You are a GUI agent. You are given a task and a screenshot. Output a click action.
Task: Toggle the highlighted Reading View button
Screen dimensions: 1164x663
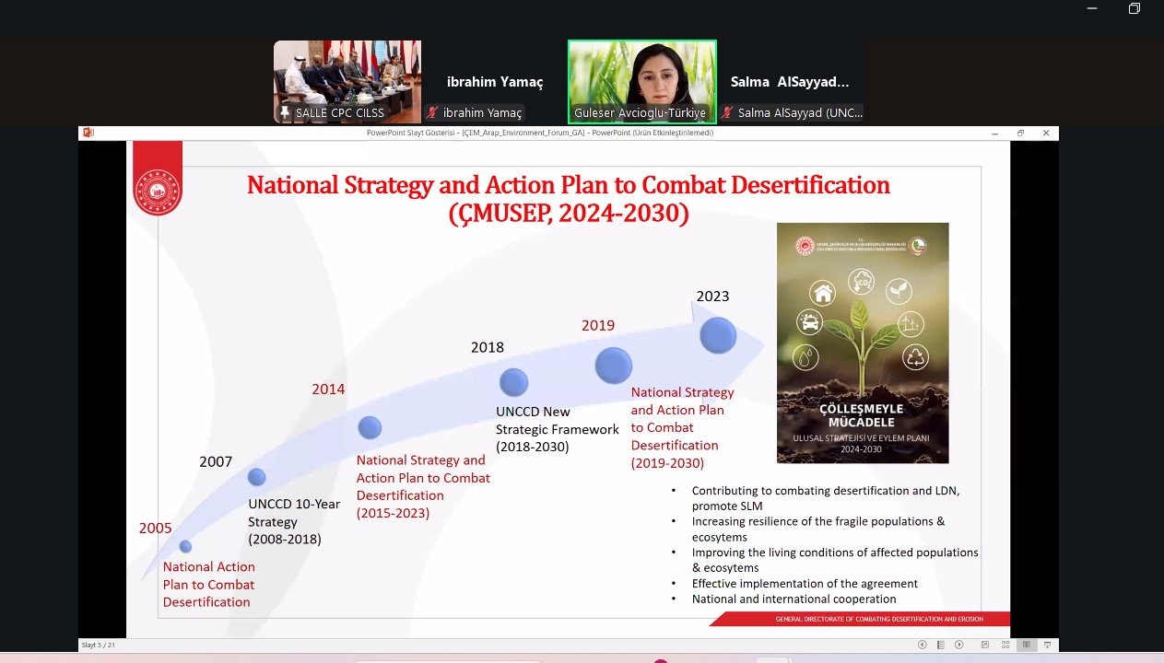pos(1026,645)
